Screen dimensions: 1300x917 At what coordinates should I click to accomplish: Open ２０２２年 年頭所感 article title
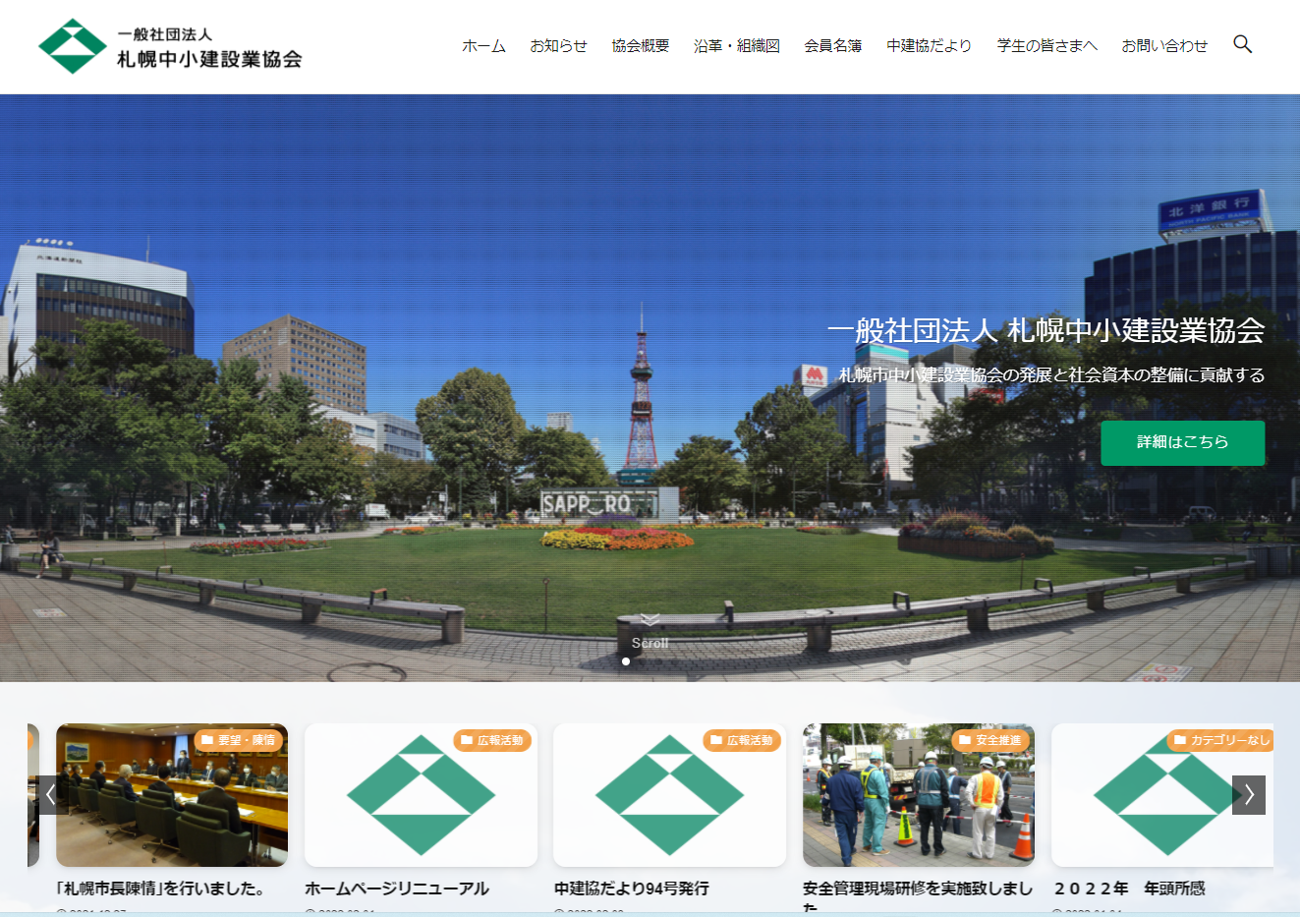click(x=1129, y=888)
